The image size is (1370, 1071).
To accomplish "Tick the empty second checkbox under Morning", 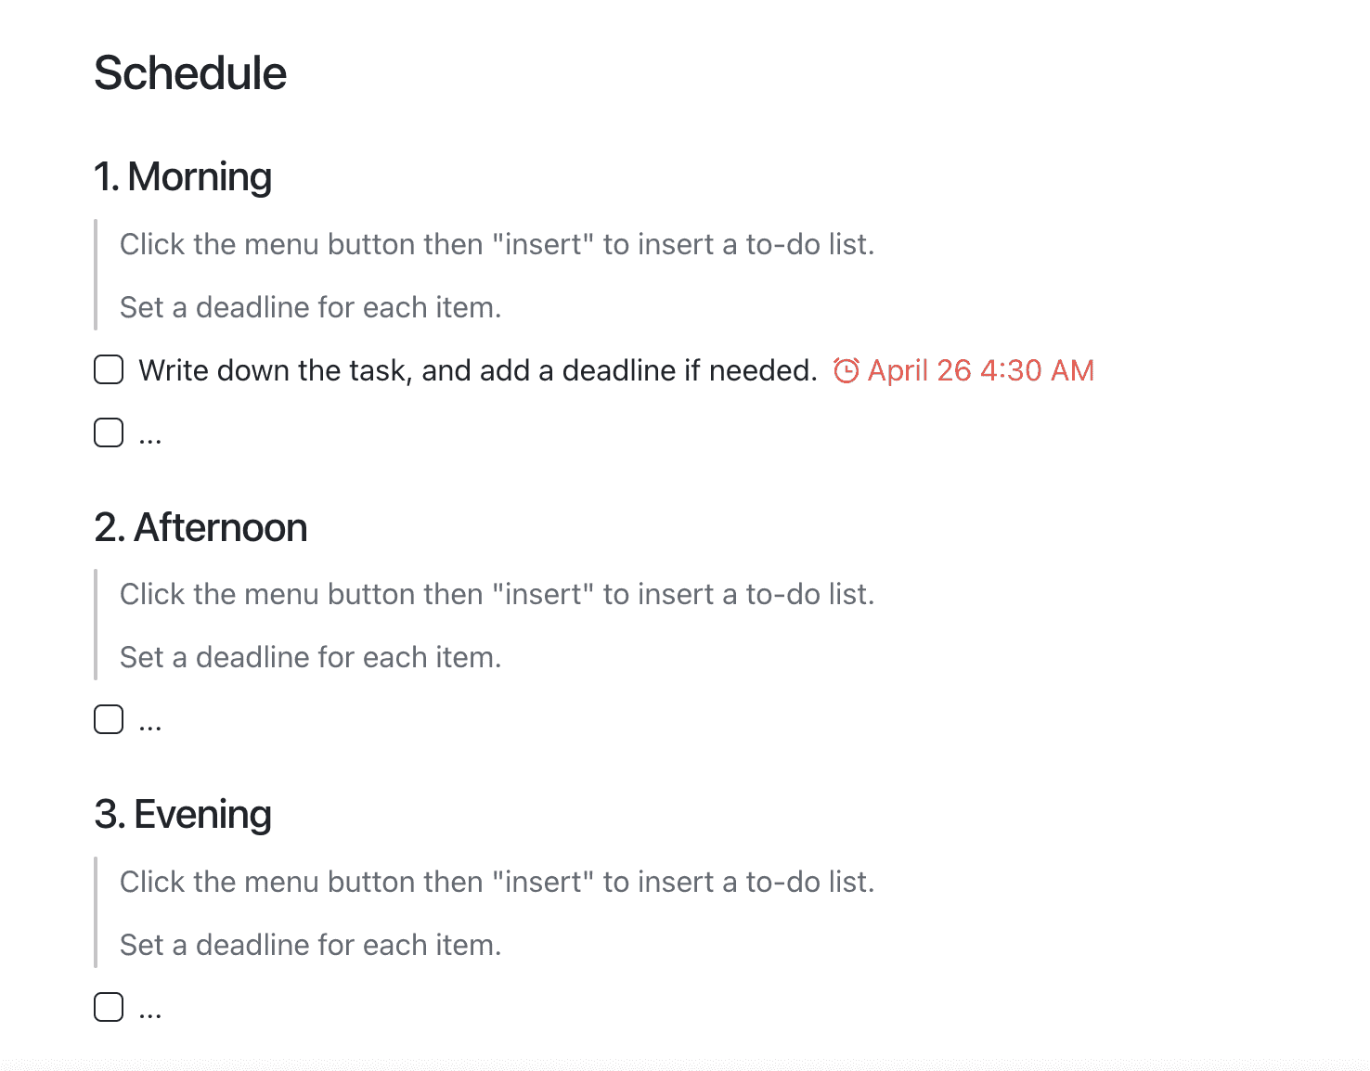I will click(x=109, y=432).
